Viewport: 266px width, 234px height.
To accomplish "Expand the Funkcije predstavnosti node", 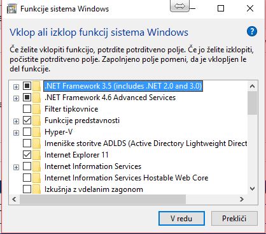I will tap(16, 121).
